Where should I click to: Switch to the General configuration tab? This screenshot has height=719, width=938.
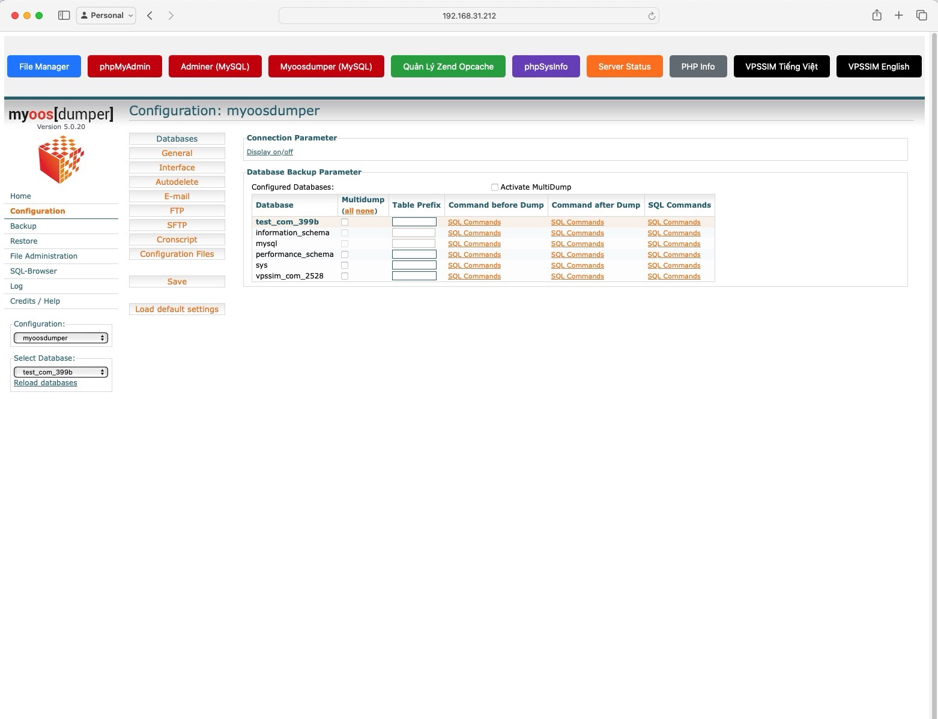click(x=177, y=153)
